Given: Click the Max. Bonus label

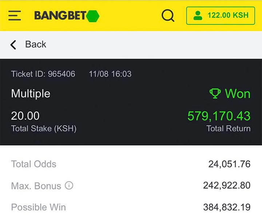Looking at the screenshot, I should pos(36,186).
